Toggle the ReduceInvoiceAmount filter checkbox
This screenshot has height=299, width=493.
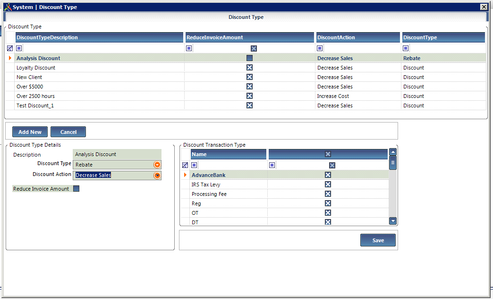point(254,48)
